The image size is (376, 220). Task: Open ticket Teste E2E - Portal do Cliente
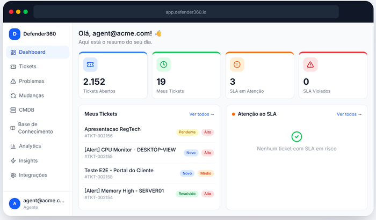click(x=119, y=170)
